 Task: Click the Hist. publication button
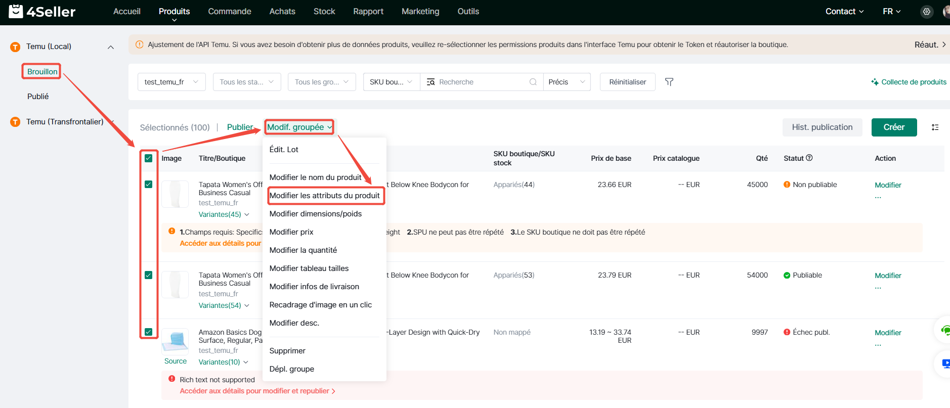[x=822, y=127]
